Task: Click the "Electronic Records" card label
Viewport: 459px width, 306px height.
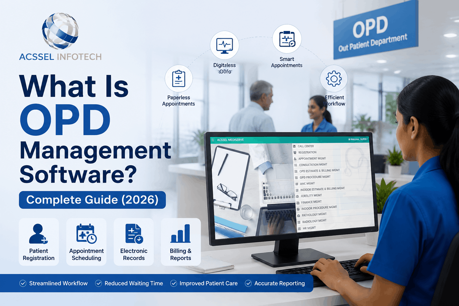Action: point(134,255)
